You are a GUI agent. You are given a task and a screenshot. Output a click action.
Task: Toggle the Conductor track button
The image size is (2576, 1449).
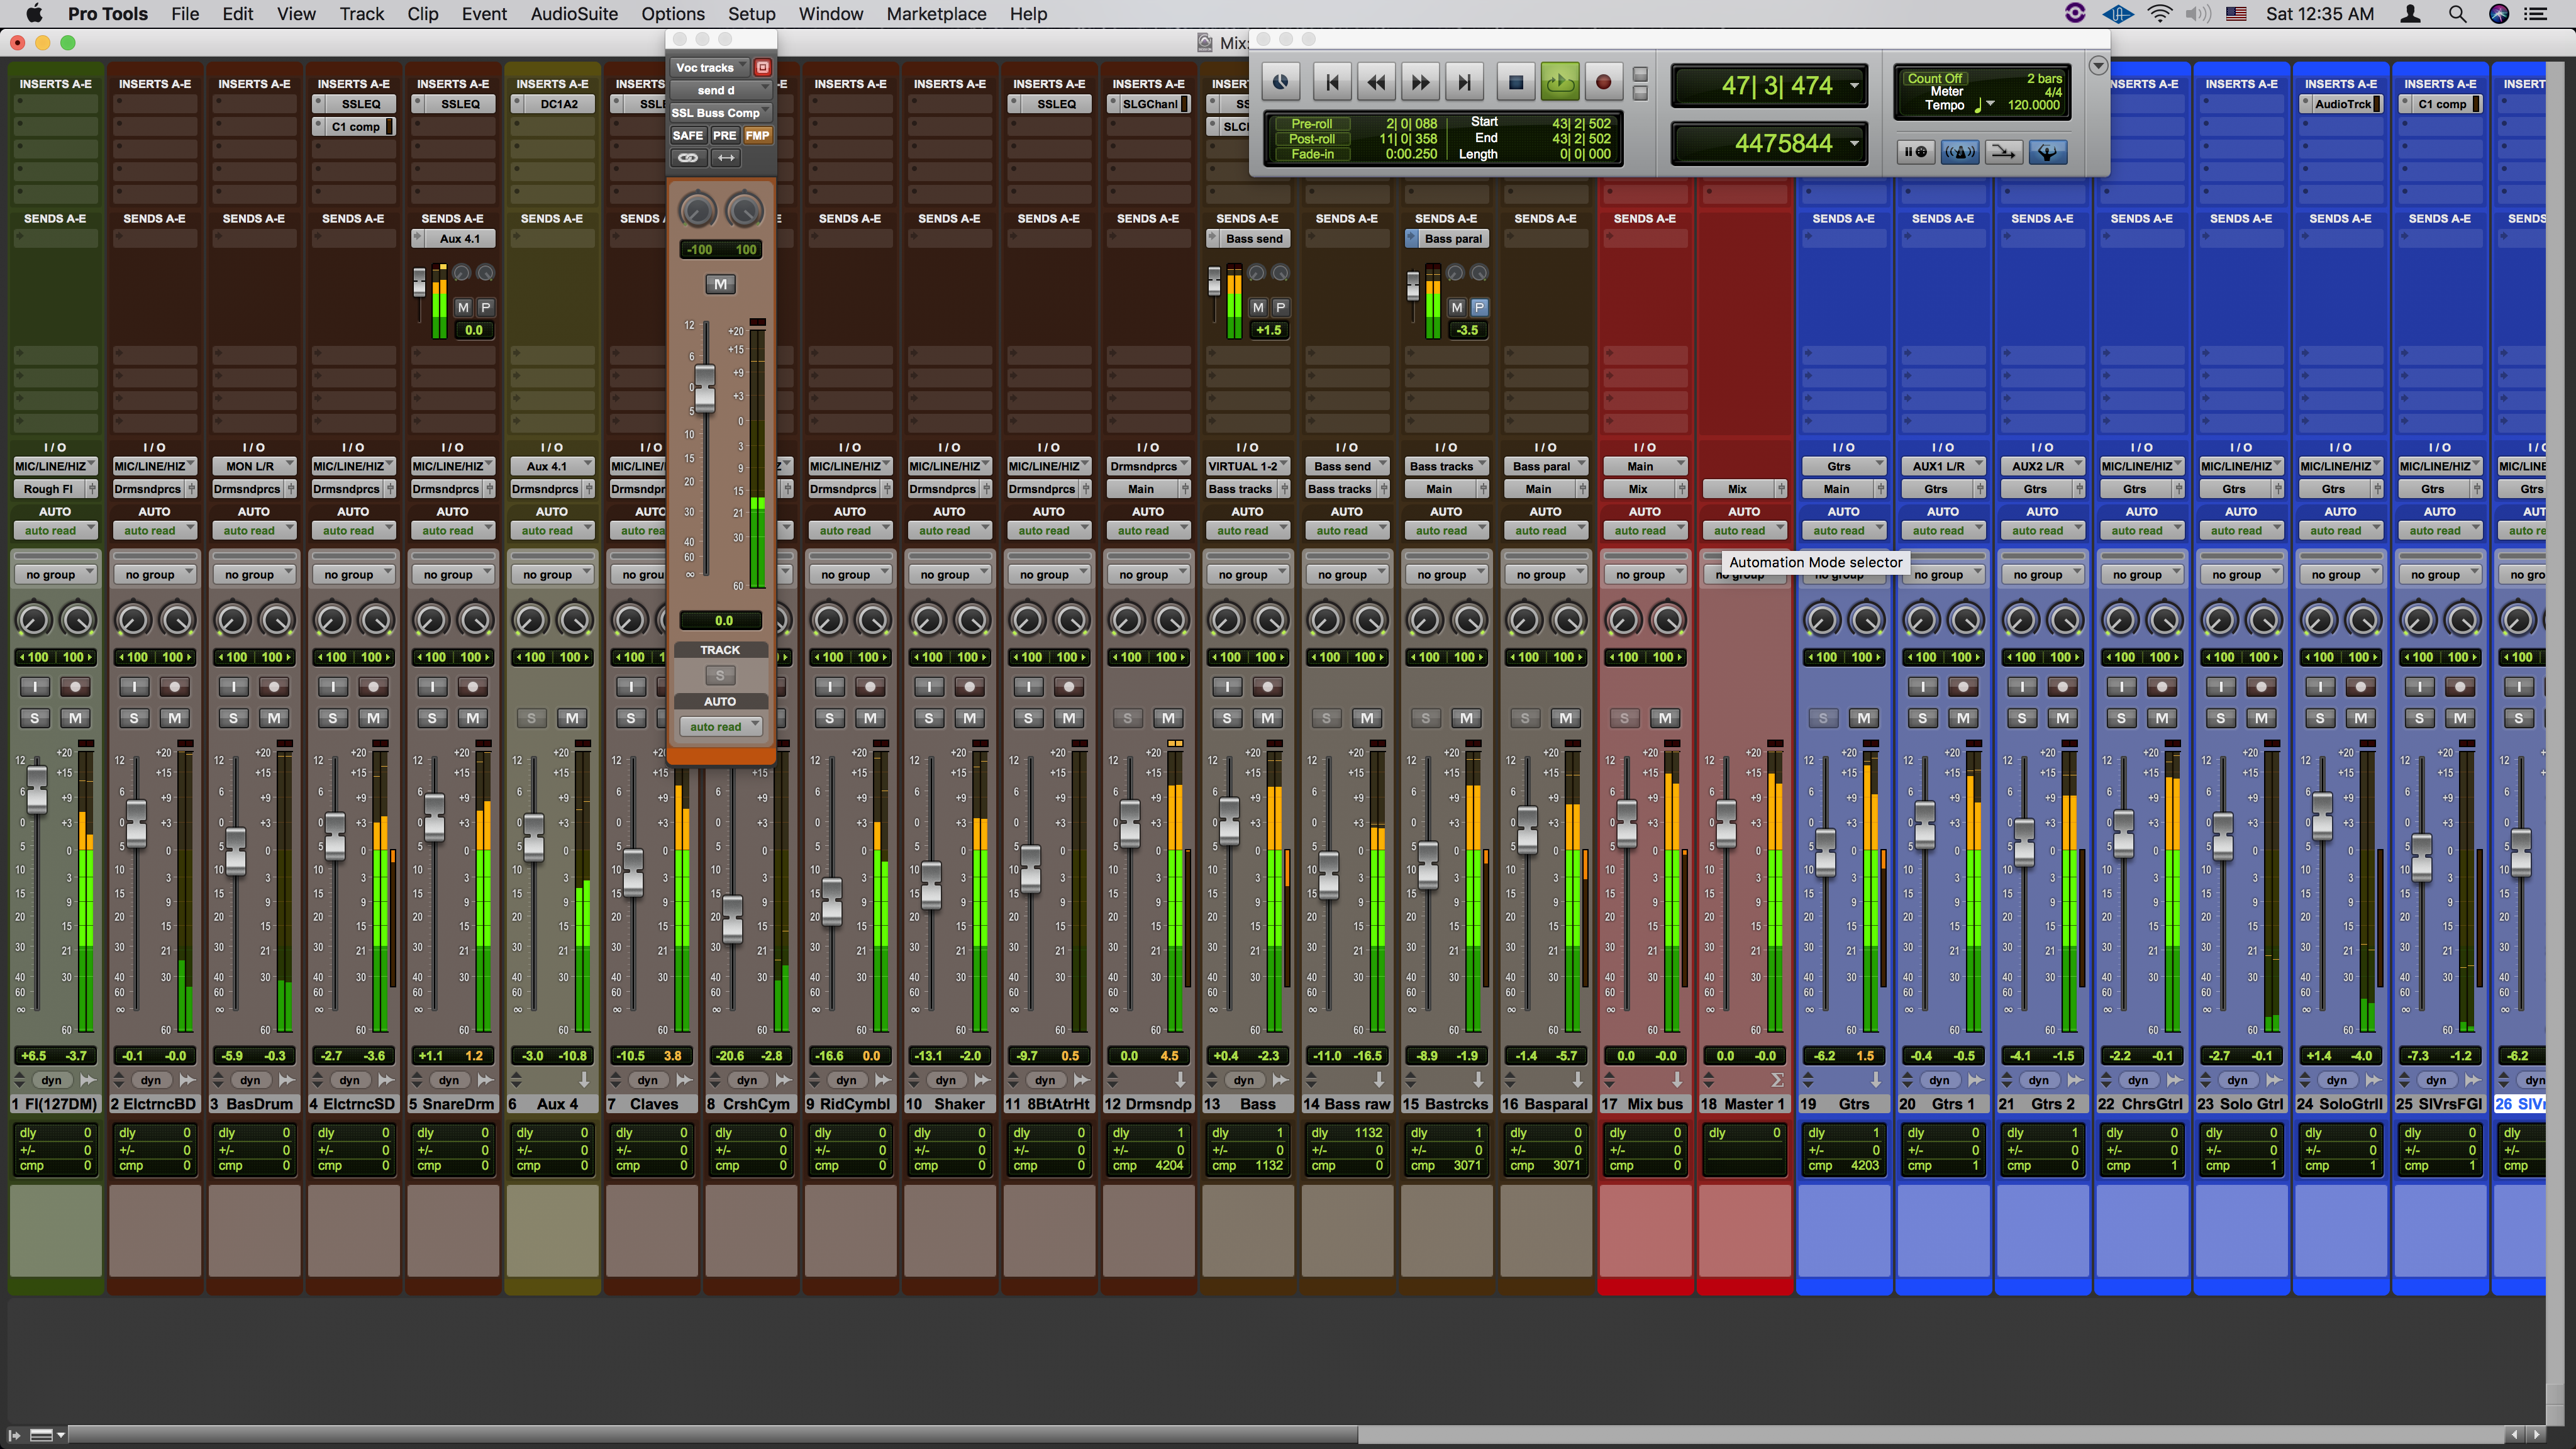[x=2048, y=152]
